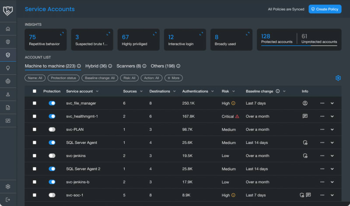Enable protection for svc-jenkins
Viewport: 350px width, 206px height.
(x=52, y=156)
